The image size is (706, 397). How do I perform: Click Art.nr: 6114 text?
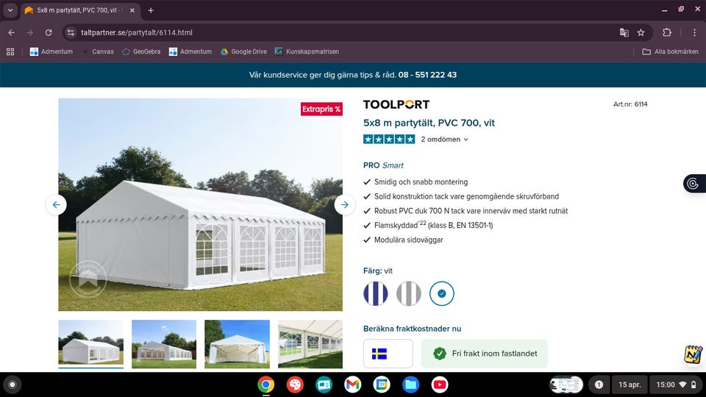pos(630,104)
